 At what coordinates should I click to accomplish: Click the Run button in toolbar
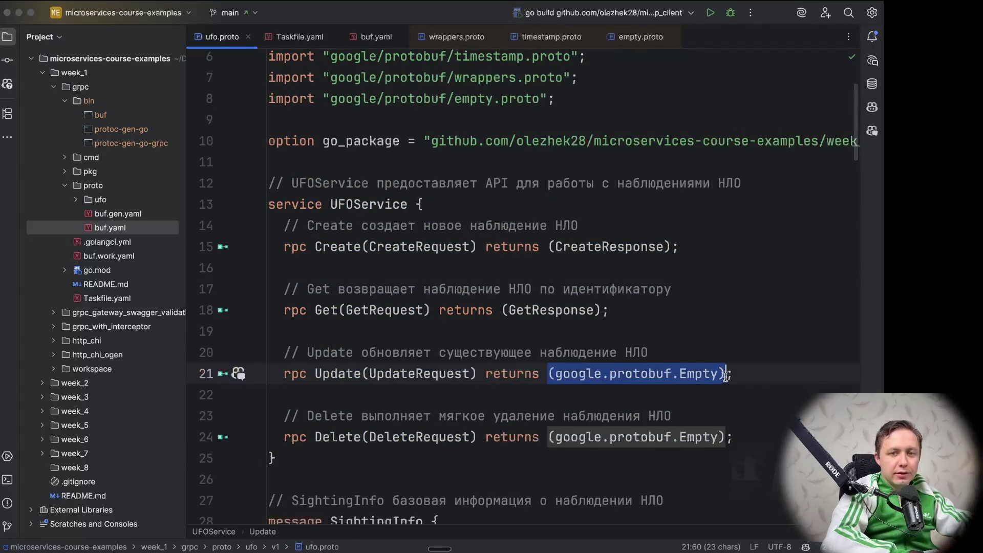(x=710, y=13)
